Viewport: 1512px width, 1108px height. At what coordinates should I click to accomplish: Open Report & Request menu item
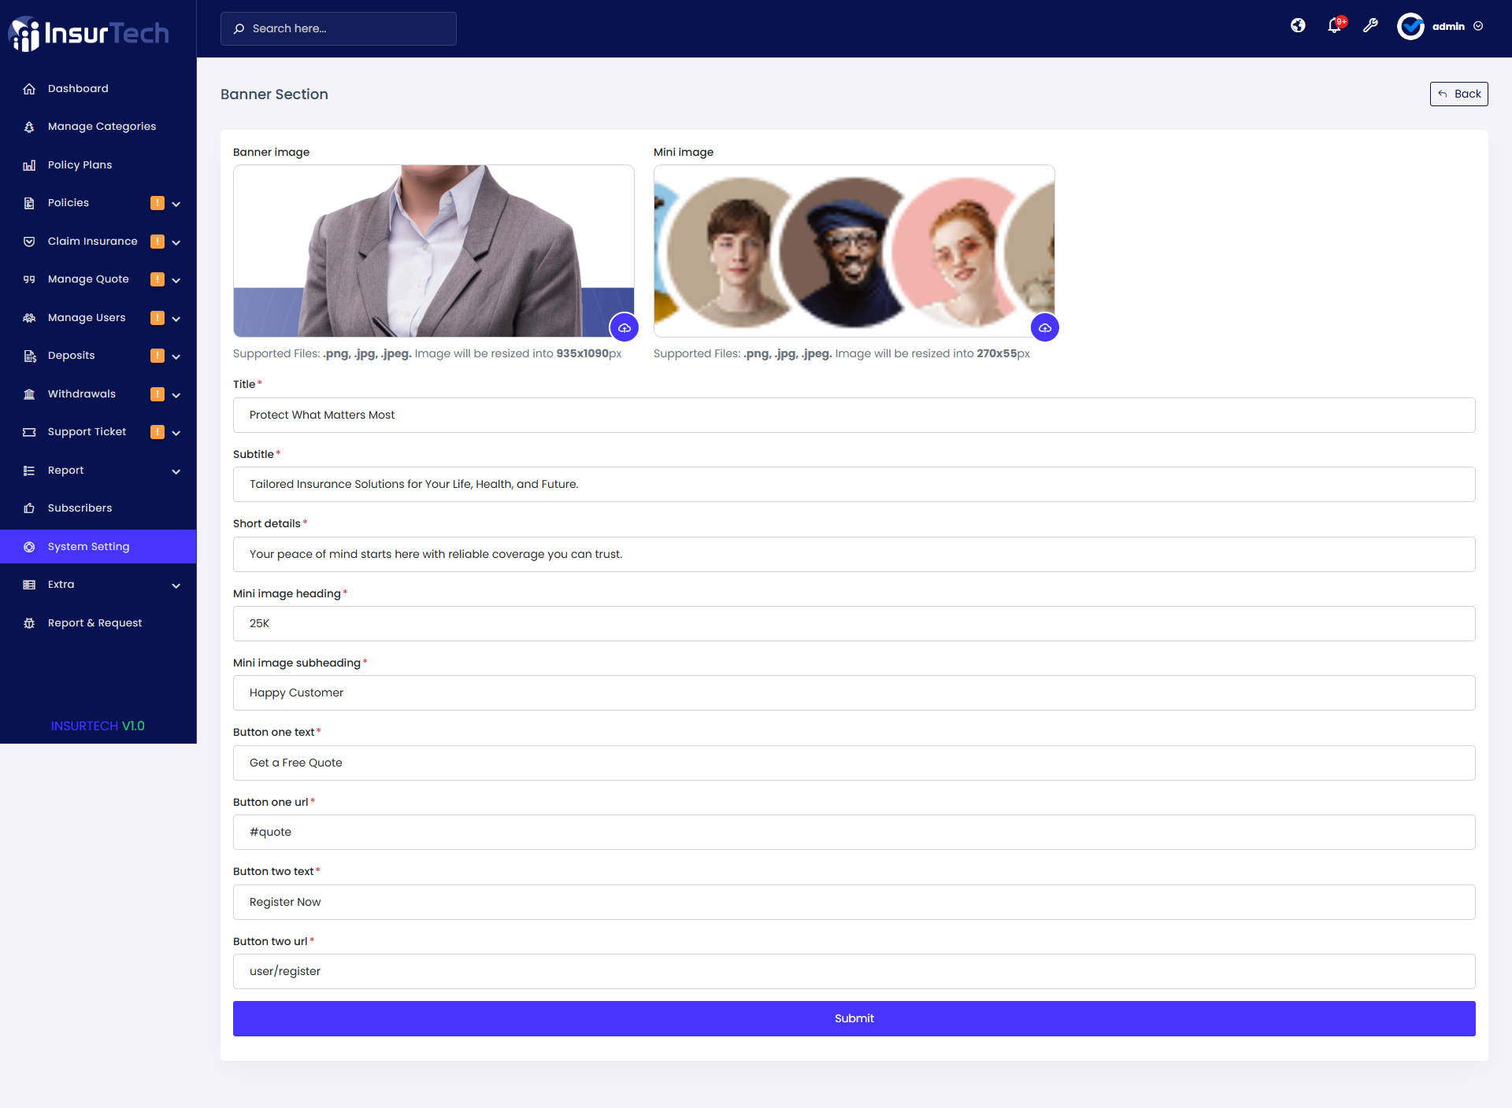(94, 623)
